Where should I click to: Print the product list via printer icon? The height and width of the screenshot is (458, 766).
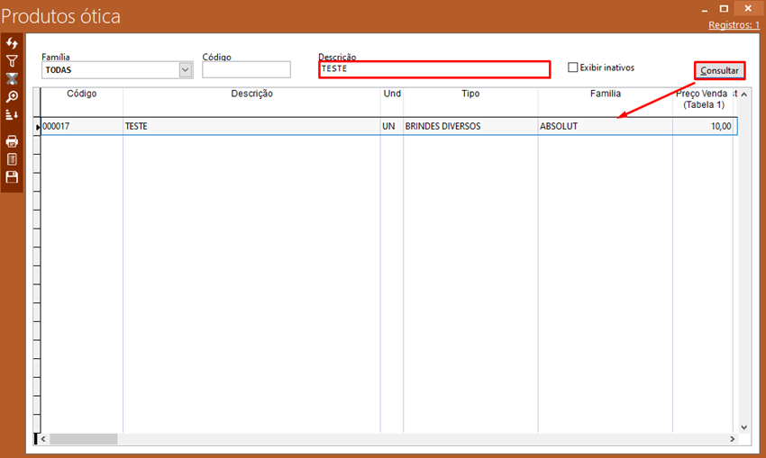pyautogui.click(x=12, y=141)
